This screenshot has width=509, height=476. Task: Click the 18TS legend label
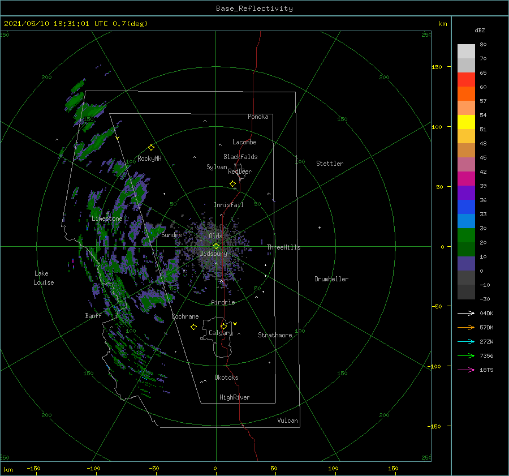(486, 370)
